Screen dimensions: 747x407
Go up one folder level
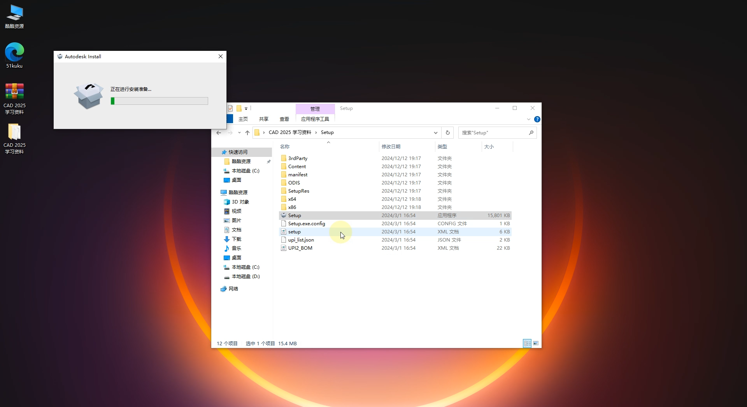[x=247, y=133]
